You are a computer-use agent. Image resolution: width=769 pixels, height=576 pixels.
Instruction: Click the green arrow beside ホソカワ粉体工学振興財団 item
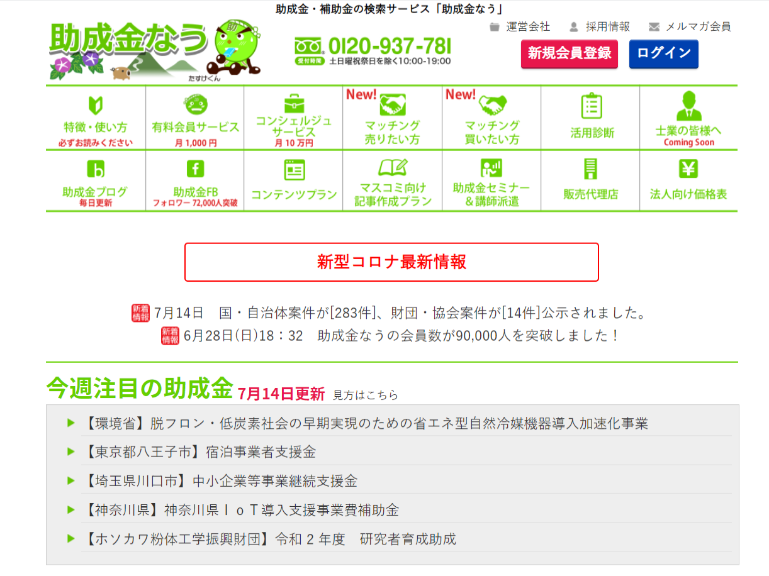(x=71, y=538)
